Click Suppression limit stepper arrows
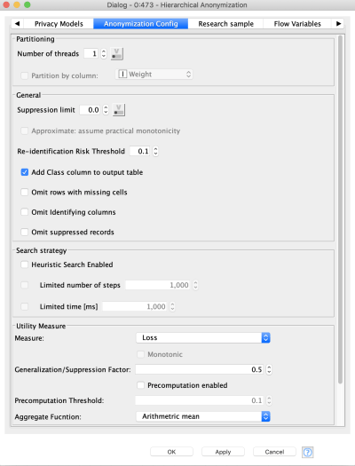This screenshot has height=466, width=355. (106, 110)
